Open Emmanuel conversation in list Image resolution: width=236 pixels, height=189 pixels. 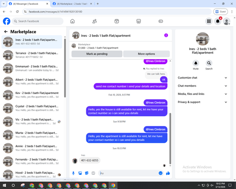click(32, 69)
